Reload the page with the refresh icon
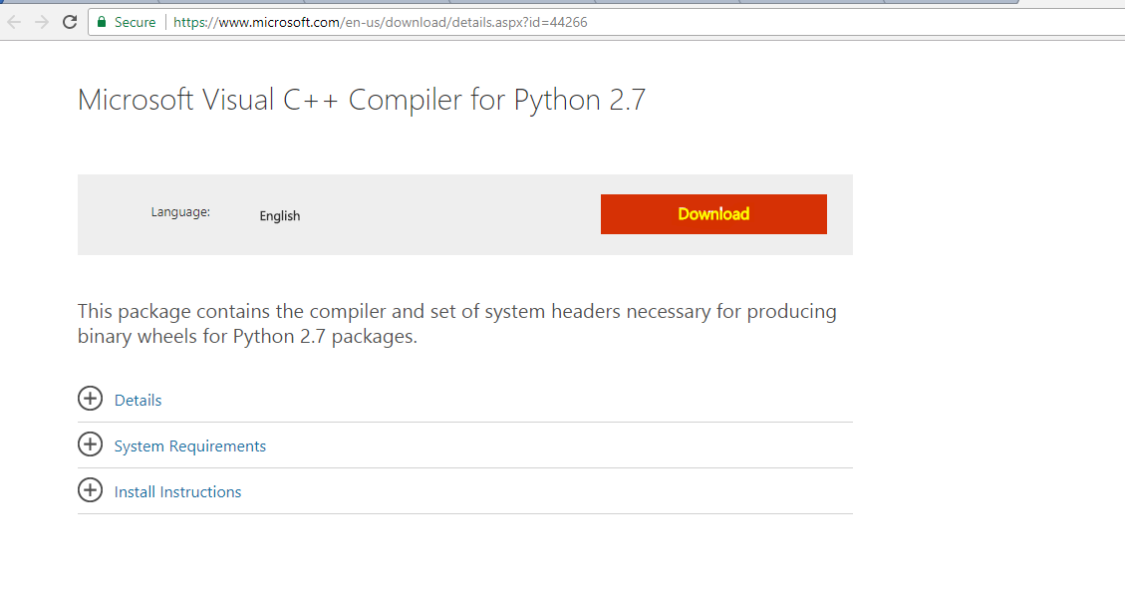1125x591 pixels. click(x=70, y=22)
